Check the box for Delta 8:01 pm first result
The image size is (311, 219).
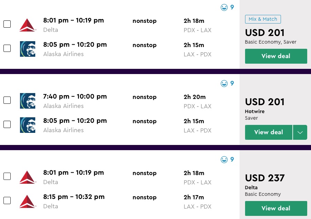[7, 24]
